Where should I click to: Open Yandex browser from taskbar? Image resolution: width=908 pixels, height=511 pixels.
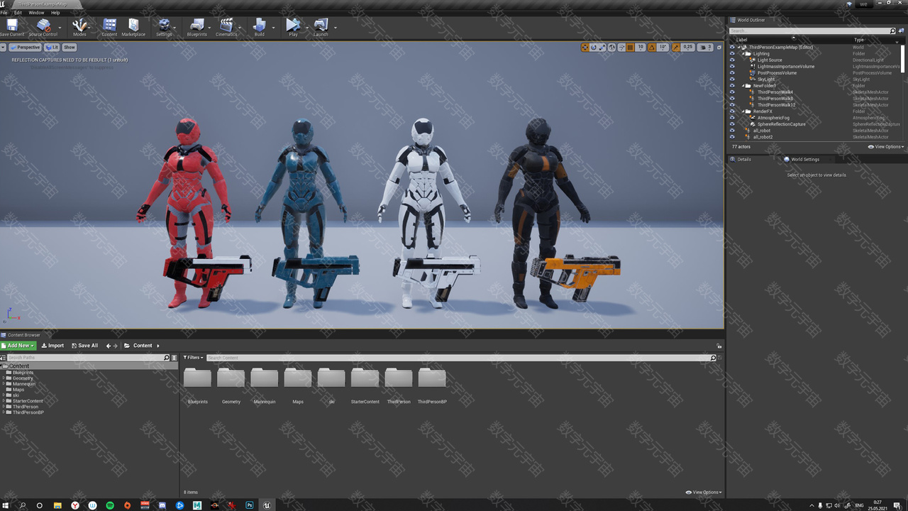point(74,505)
